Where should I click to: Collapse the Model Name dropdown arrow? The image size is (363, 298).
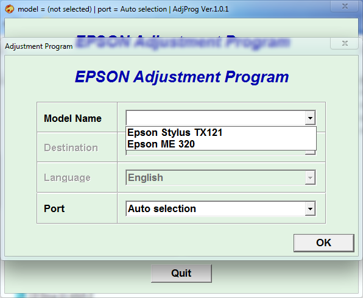click(310, 118)
